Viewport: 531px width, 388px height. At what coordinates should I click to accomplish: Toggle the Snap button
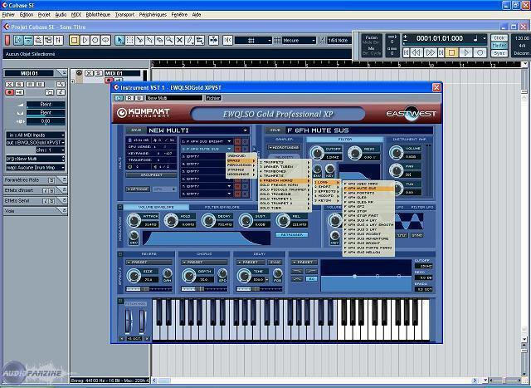coord(227,41)
